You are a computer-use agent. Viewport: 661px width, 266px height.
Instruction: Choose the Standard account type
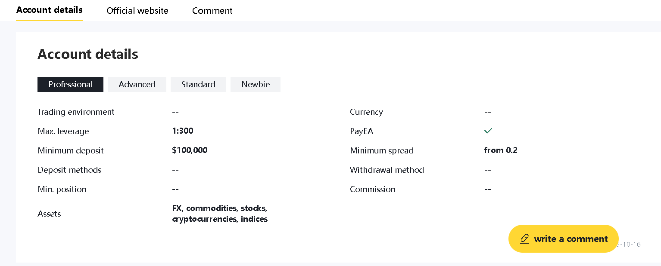198,84
